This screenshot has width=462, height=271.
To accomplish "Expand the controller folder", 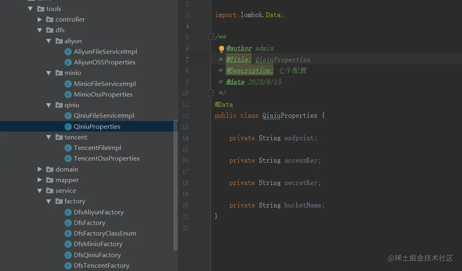I will (x=40, y=20).
